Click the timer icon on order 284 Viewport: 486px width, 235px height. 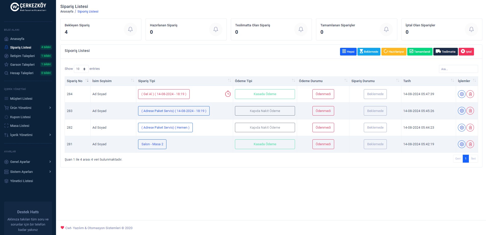click(x=228, y=94)
